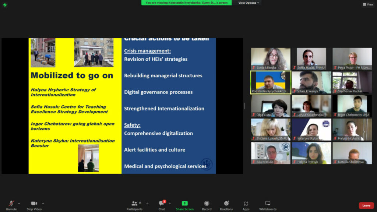The height and width of the screenshot is (212, 377).
Task: Expand the chat options arrow
Action: (170, 203)
